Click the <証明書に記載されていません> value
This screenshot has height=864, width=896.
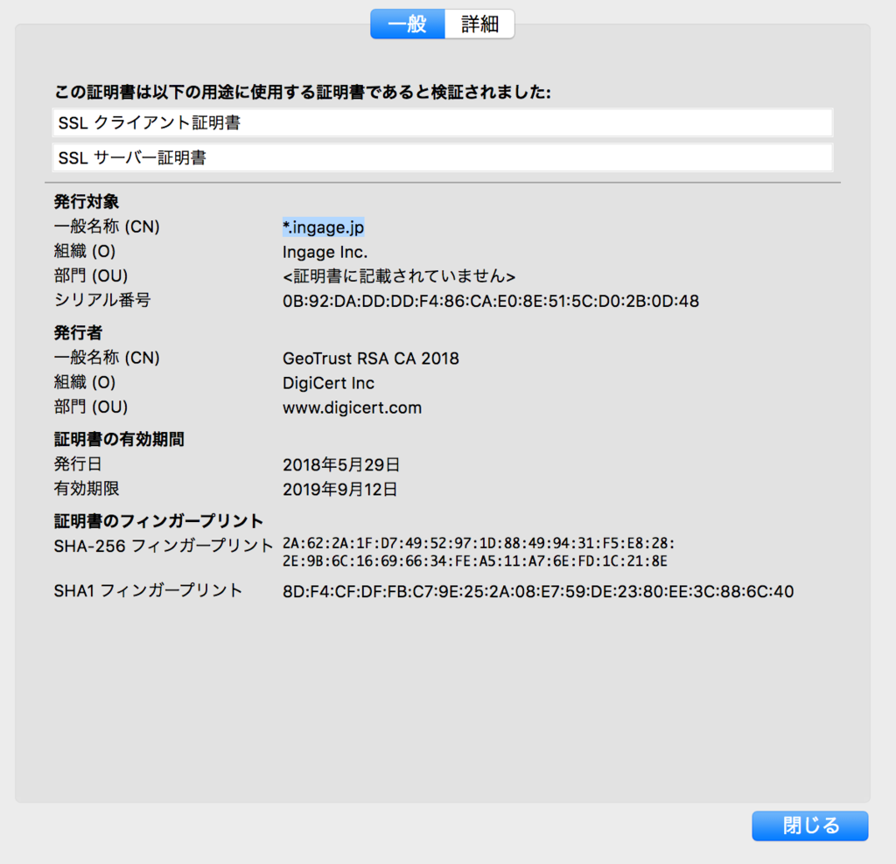point(399,276)
